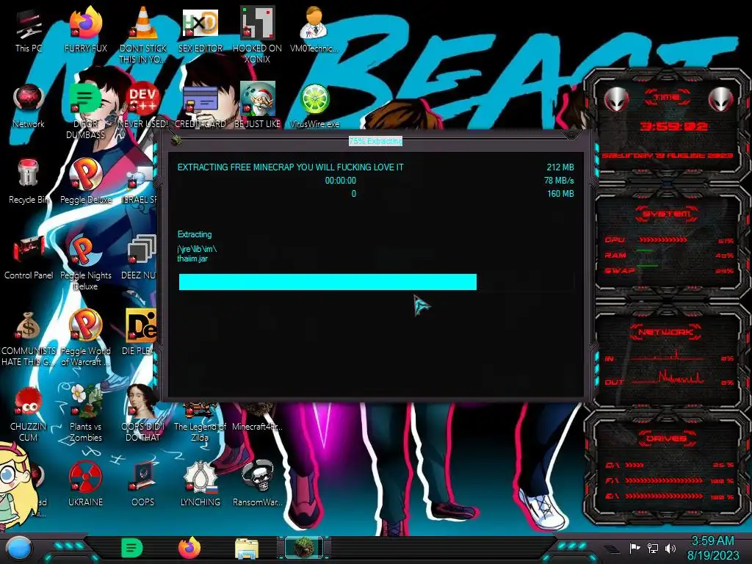Open the green chat app on taskbar
The width and height of the screenshot is (752, 564).
coord(131,548)
